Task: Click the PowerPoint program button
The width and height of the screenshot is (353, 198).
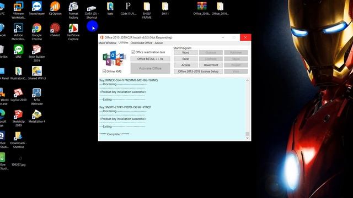Action: tap(211, 65)
